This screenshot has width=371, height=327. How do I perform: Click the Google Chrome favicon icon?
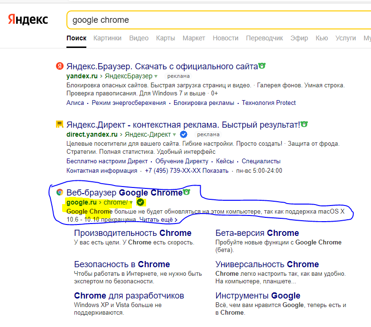(x=60, y=192)
